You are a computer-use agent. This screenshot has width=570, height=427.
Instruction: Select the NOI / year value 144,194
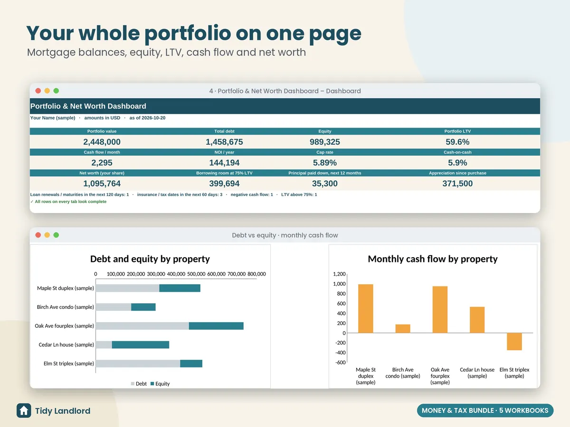coord(224,163)
